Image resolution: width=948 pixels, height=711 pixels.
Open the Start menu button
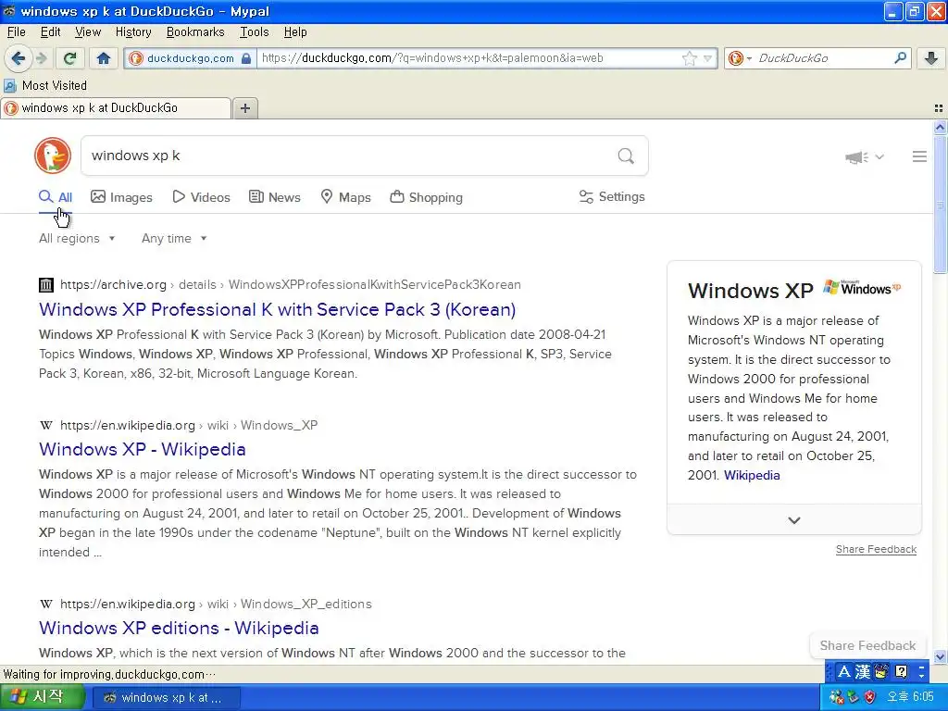point(41,697)
